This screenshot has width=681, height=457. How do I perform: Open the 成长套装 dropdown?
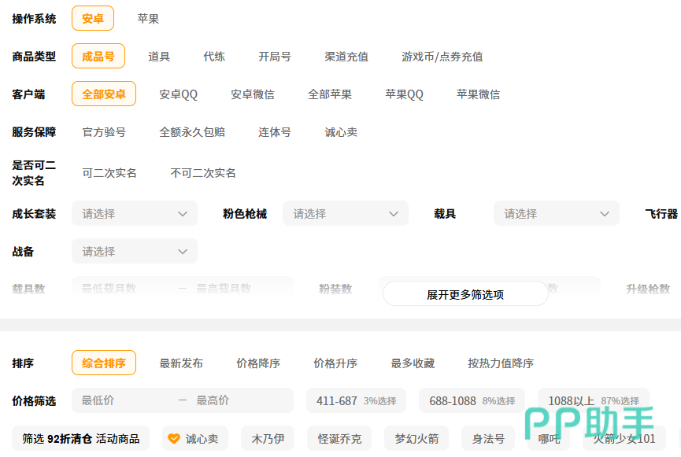click(135, 213)
